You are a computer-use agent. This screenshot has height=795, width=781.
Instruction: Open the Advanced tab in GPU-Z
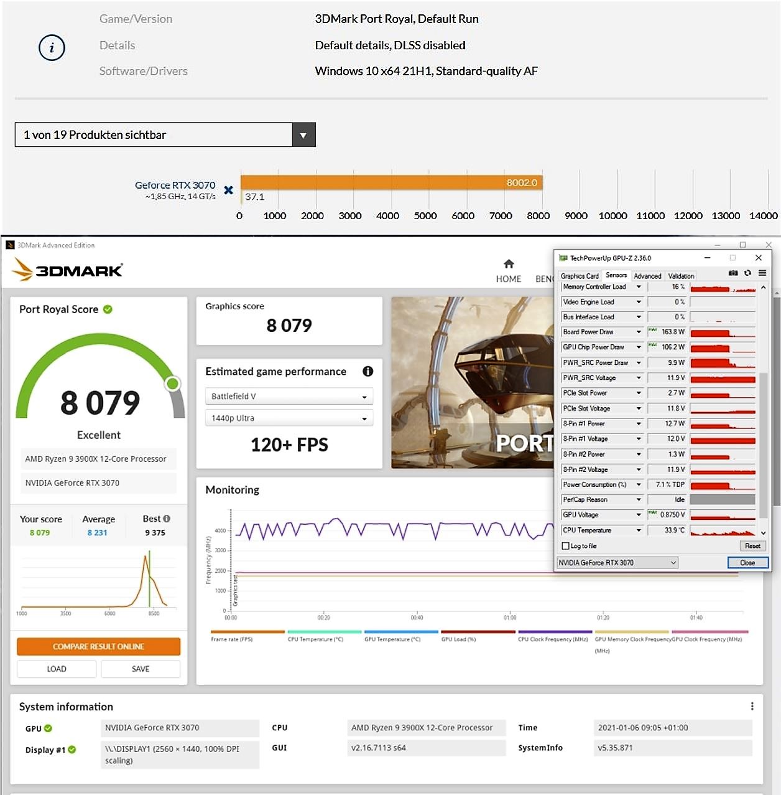647,276
